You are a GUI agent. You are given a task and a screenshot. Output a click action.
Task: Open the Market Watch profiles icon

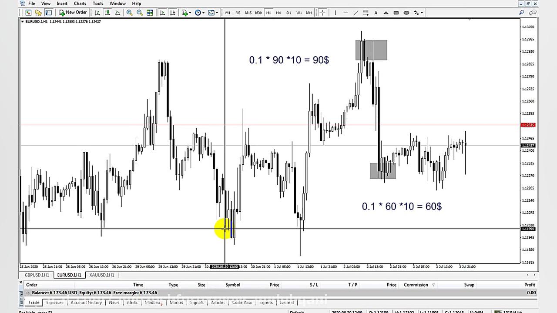[38, 13]
